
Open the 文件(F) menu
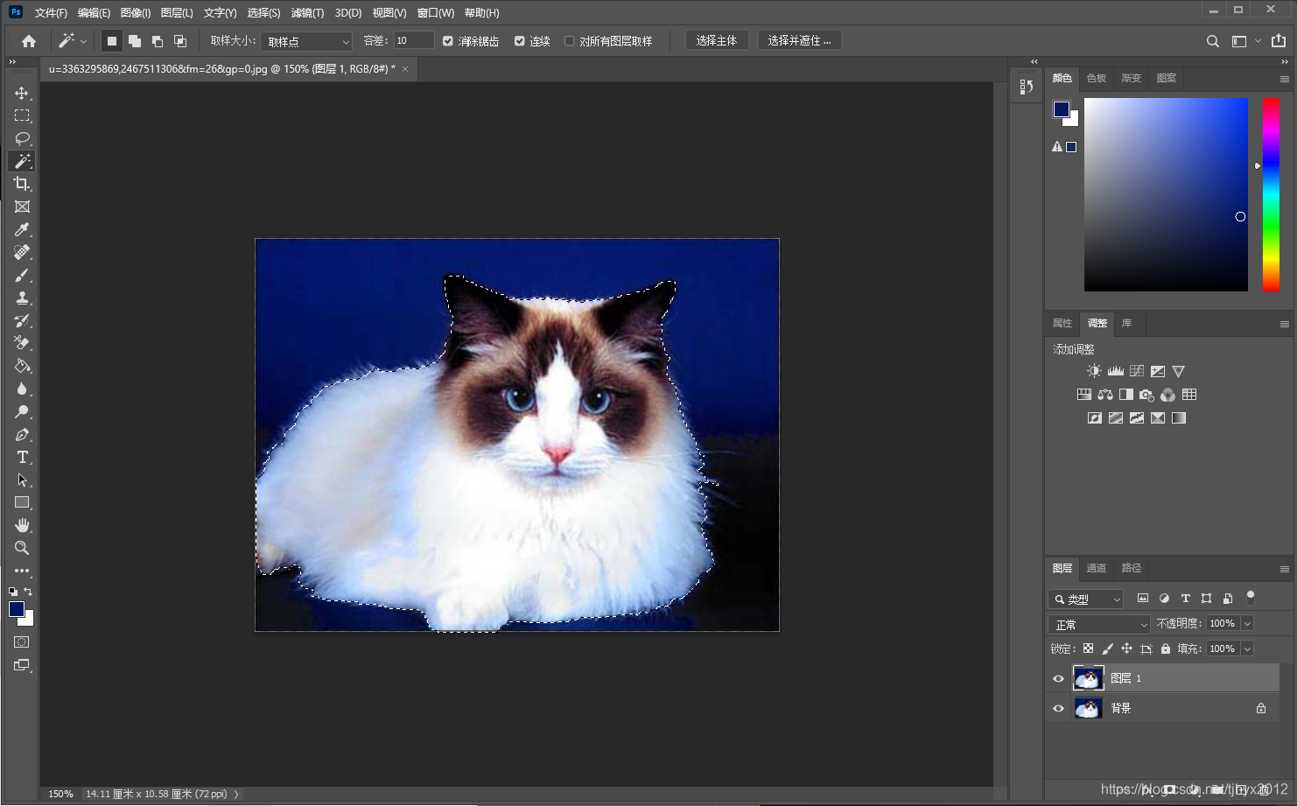pos(51,13)
